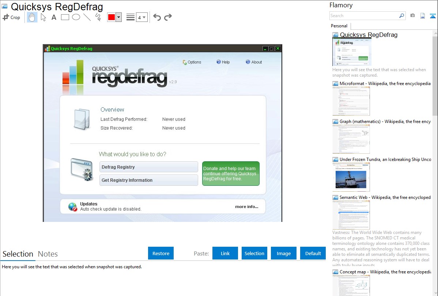
Task: Select the freehand scribble tool
Action: click(x=98, y=17)
